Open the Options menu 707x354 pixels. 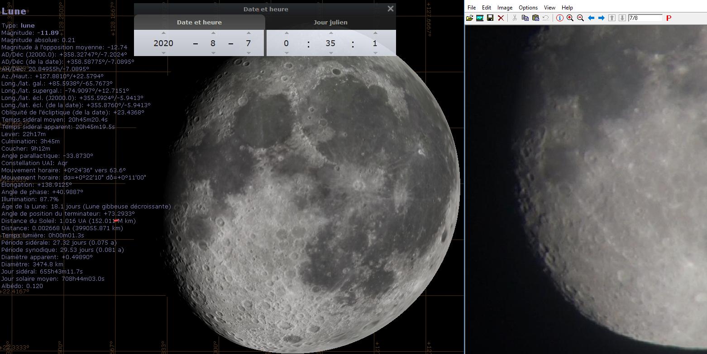(x=528, y=8)
